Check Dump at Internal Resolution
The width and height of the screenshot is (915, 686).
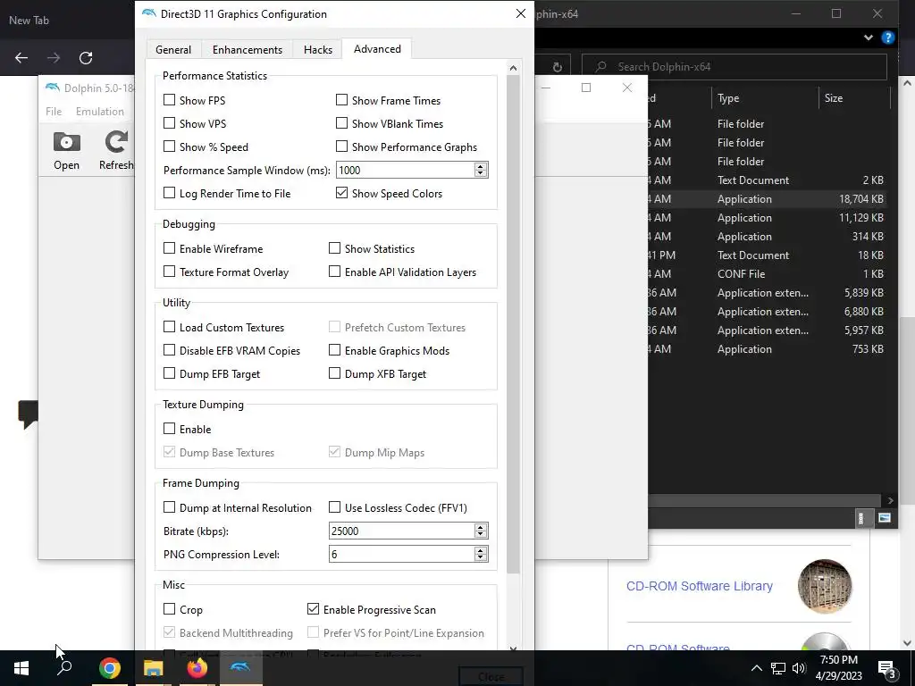169,507
